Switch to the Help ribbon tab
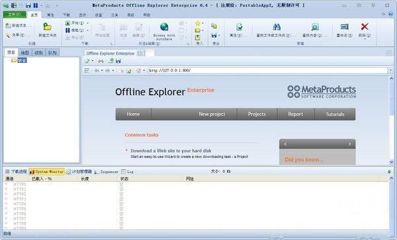The image size is (397, 240). pos(147,15)
